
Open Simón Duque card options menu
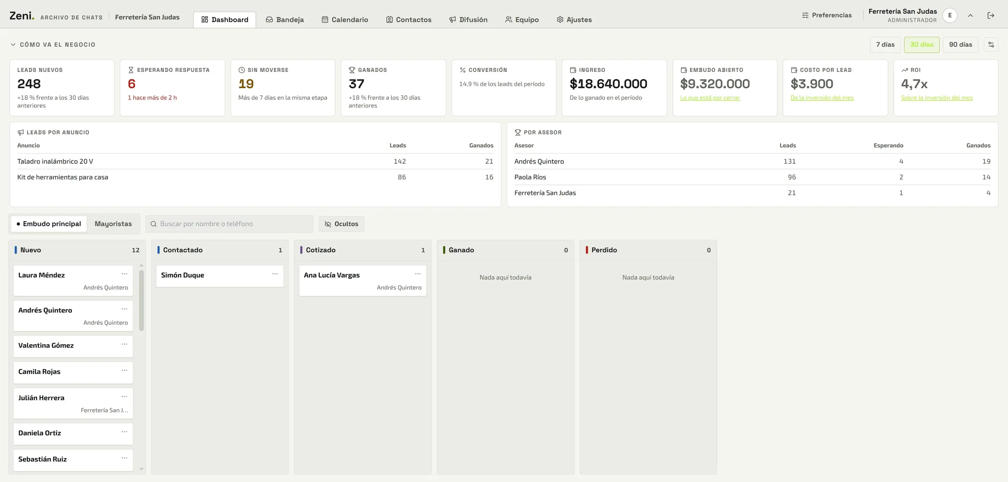click(275, 274)
